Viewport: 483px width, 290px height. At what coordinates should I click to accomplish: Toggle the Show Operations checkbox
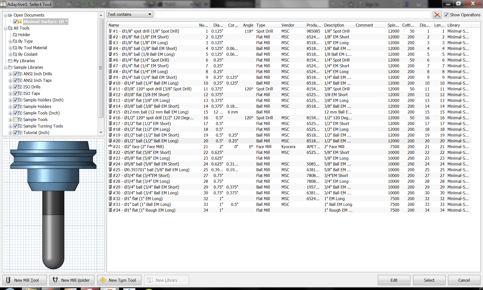click(x=447, y=15)
